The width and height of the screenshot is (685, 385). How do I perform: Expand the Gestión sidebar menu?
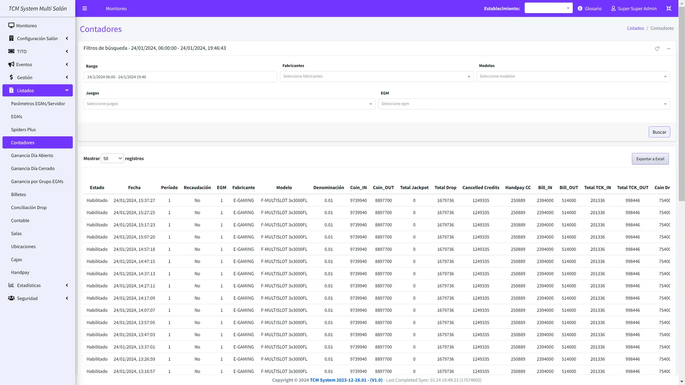[x=37, y=77]
